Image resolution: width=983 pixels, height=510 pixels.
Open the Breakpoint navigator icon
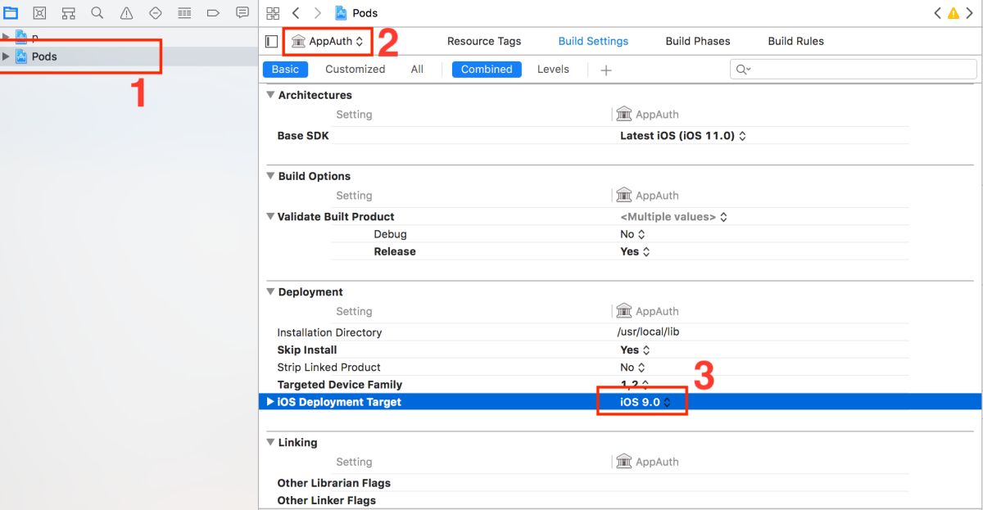pyautogui.click(x=213, y=13)
